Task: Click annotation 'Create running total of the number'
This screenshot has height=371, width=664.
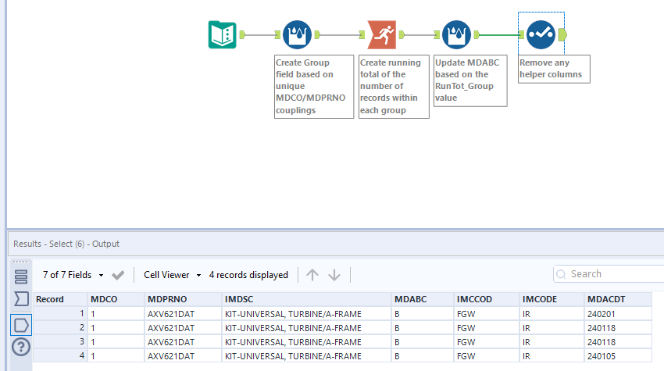Action: 394,87
